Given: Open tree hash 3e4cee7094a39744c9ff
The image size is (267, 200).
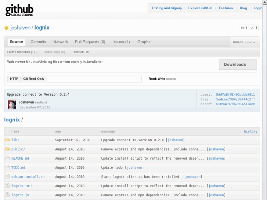Looking at the screenshot, I should click(x=235, y=99).
